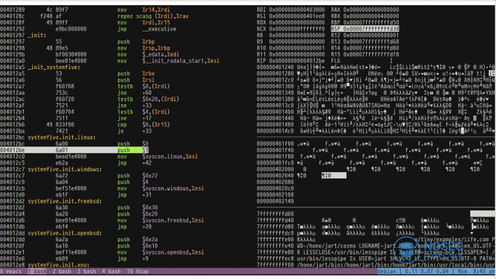
Task: Click the debian hostname in status bar
Action: click(x=387, y=271)
